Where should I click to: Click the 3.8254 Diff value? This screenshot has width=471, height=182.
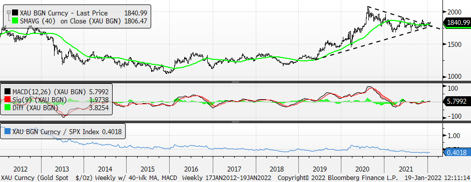(x=99, y=108)
